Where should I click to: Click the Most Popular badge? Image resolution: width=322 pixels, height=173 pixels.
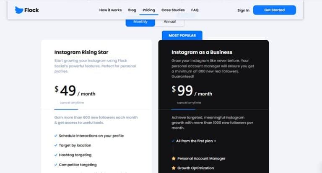tap(182, 36)
